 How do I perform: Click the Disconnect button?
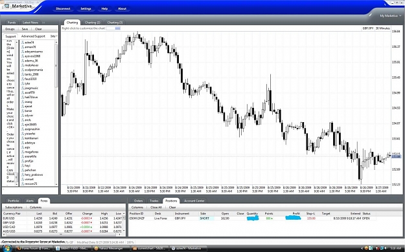pyautogui.click(x=63, y=8)
